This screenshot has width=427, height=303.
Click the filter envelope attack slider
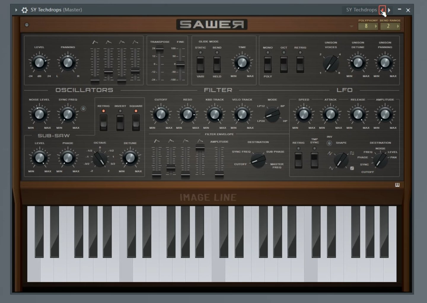[157, 162]
